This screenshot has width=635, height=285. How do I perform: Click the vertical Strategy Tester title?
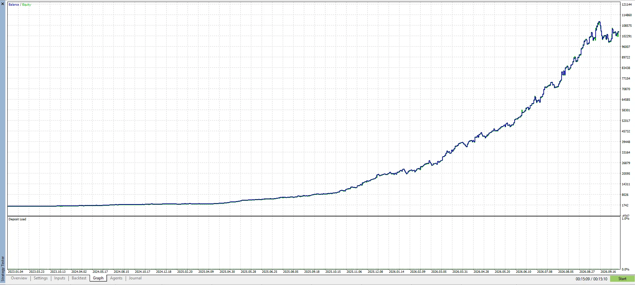[x=3, y=269]
